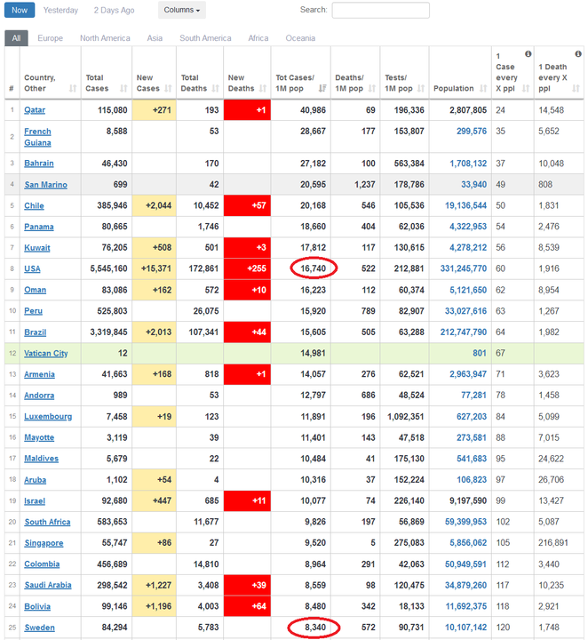This screenshot has height=640, width=588.
Task: Open the Qatar country link
Action: coord(35,110)
